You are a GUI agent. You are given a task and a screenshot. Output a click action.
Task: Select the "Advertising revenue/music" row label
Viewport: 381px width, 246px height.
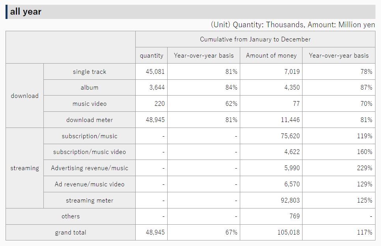tap(90, 168)
